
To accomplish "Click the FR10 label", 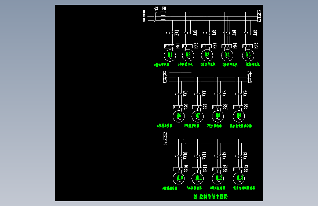I will click(x=186, y=169).
